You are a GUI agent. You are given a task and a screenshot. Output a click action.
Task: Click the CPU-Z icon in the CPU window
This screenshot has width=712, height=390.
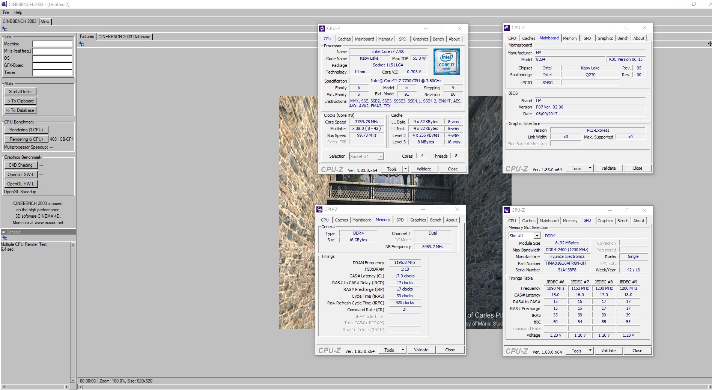click(x=322, y=29)
